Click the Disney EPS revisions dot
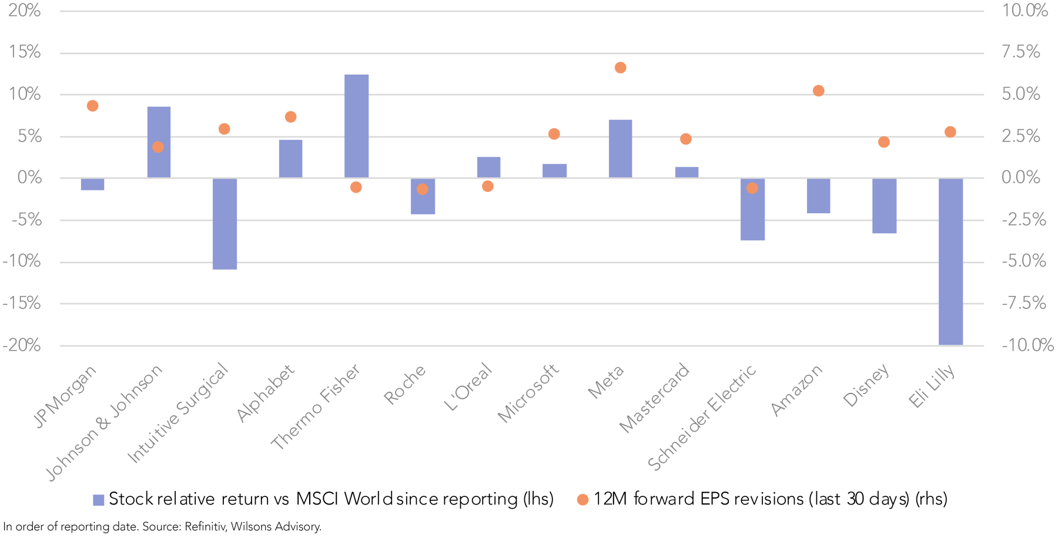 point(883,142)
